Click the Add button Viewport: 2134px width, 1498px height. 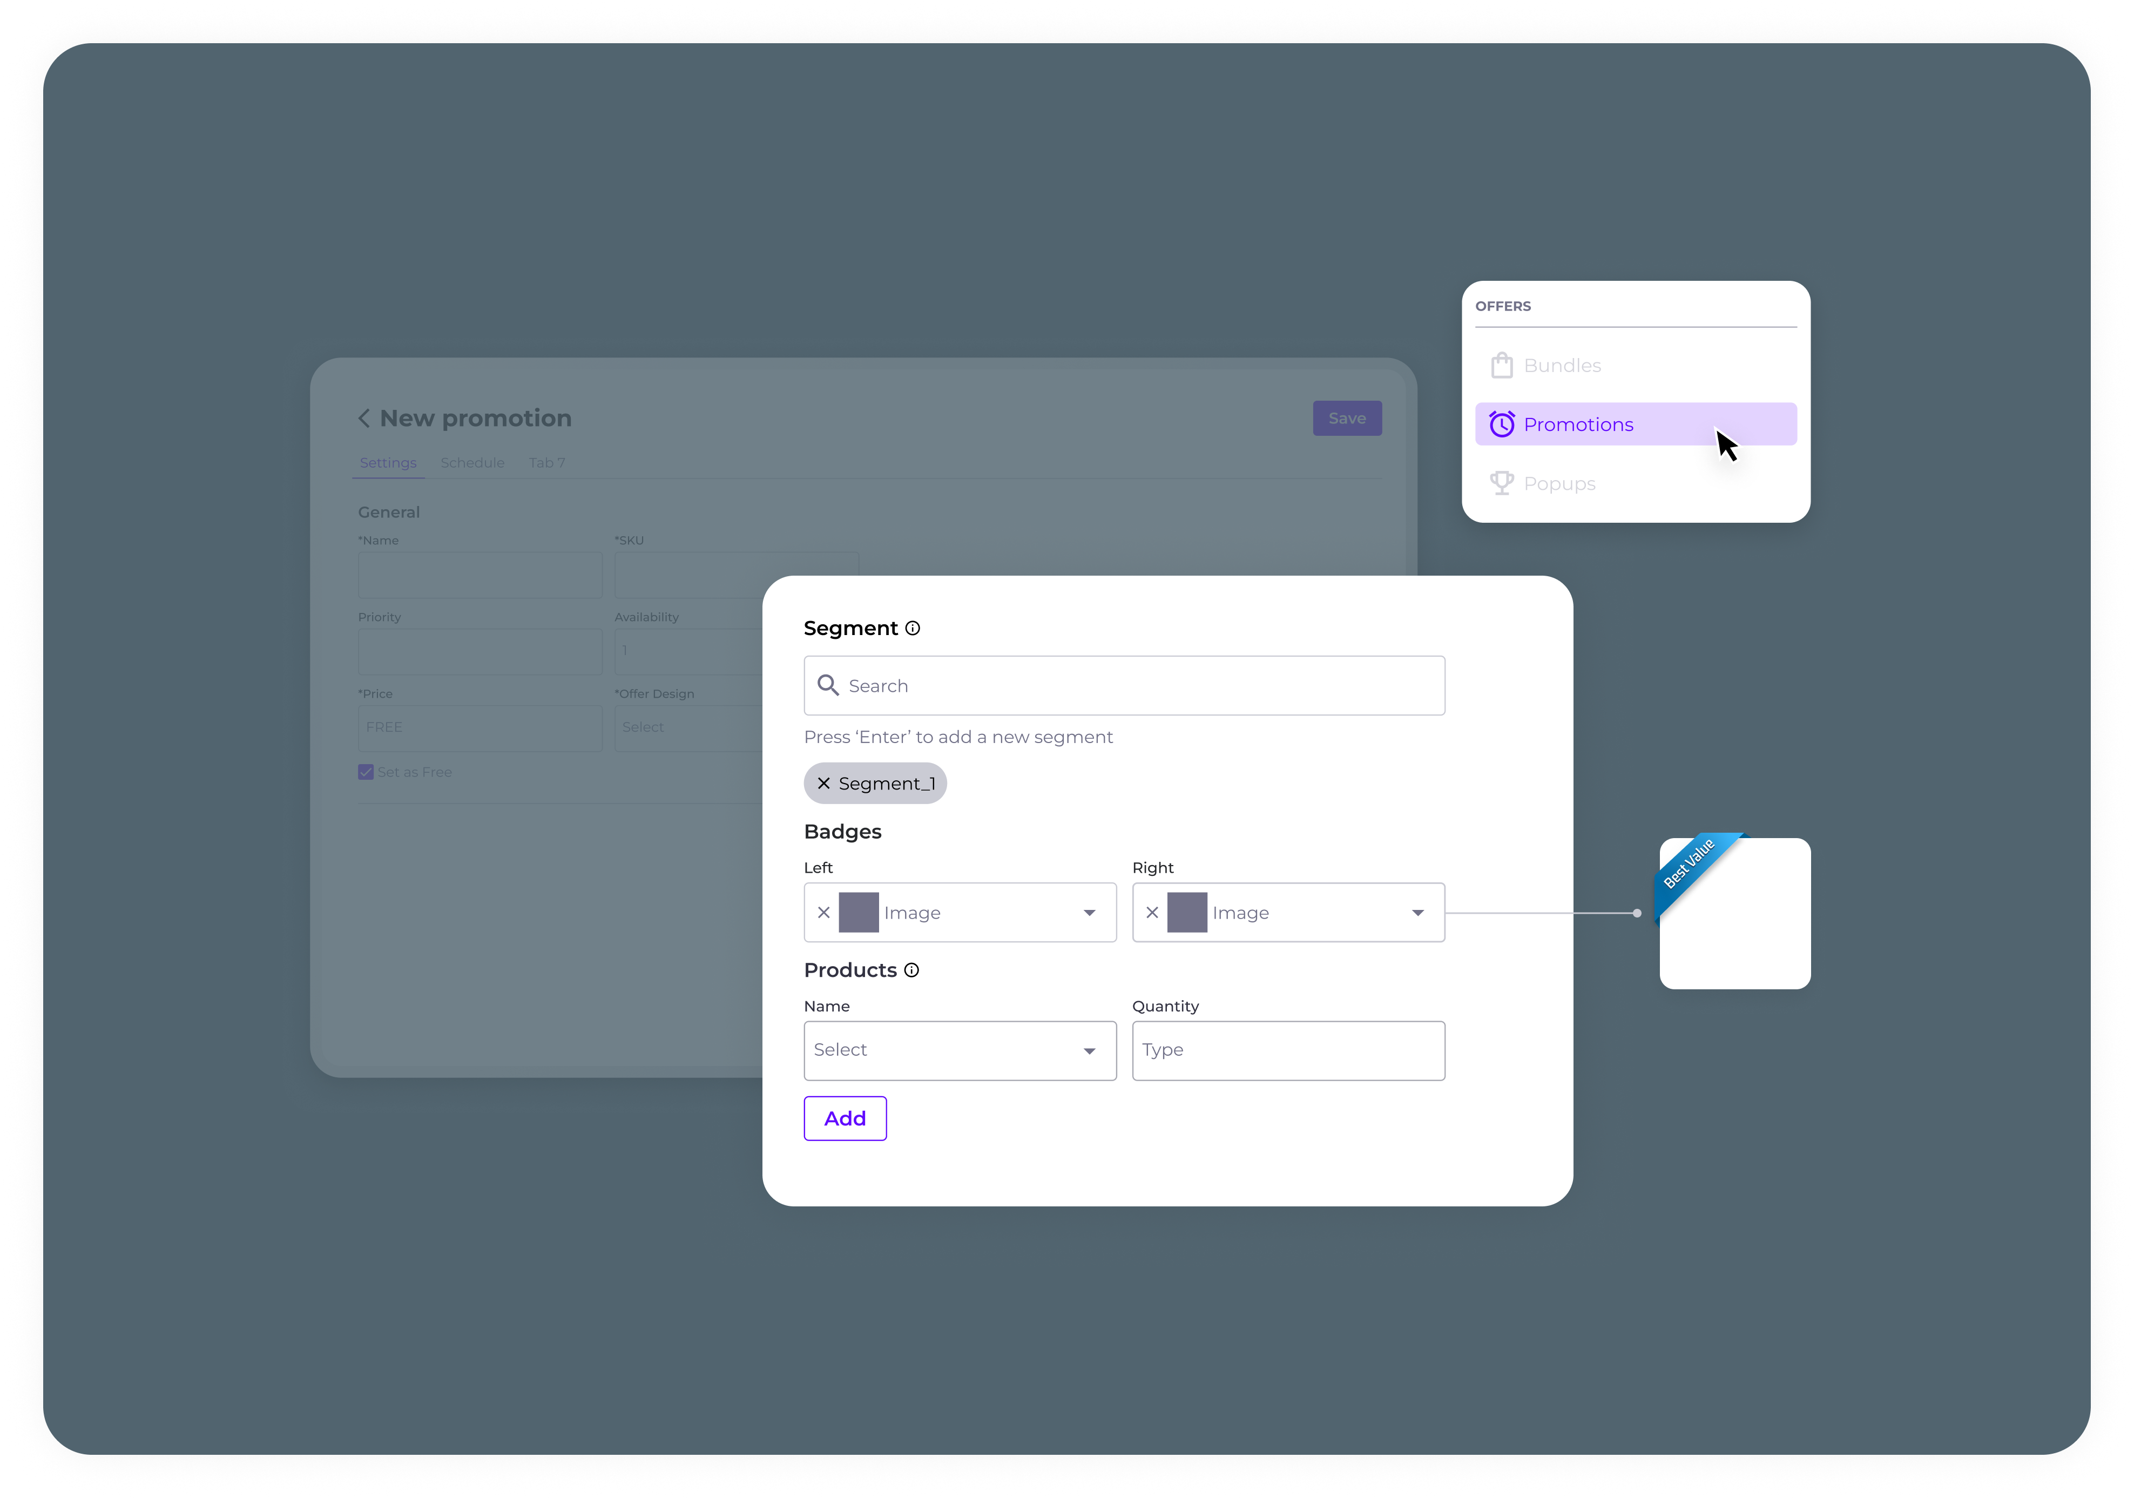[845, 1118]
